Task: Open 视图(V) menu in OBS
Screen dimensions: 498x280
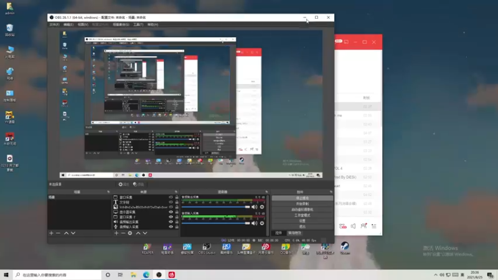Action: pyautogui.click(x=83, y=24)
